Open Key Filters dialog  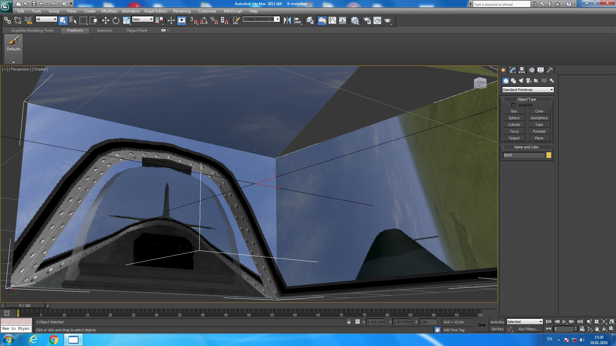[x=528, y=329]
